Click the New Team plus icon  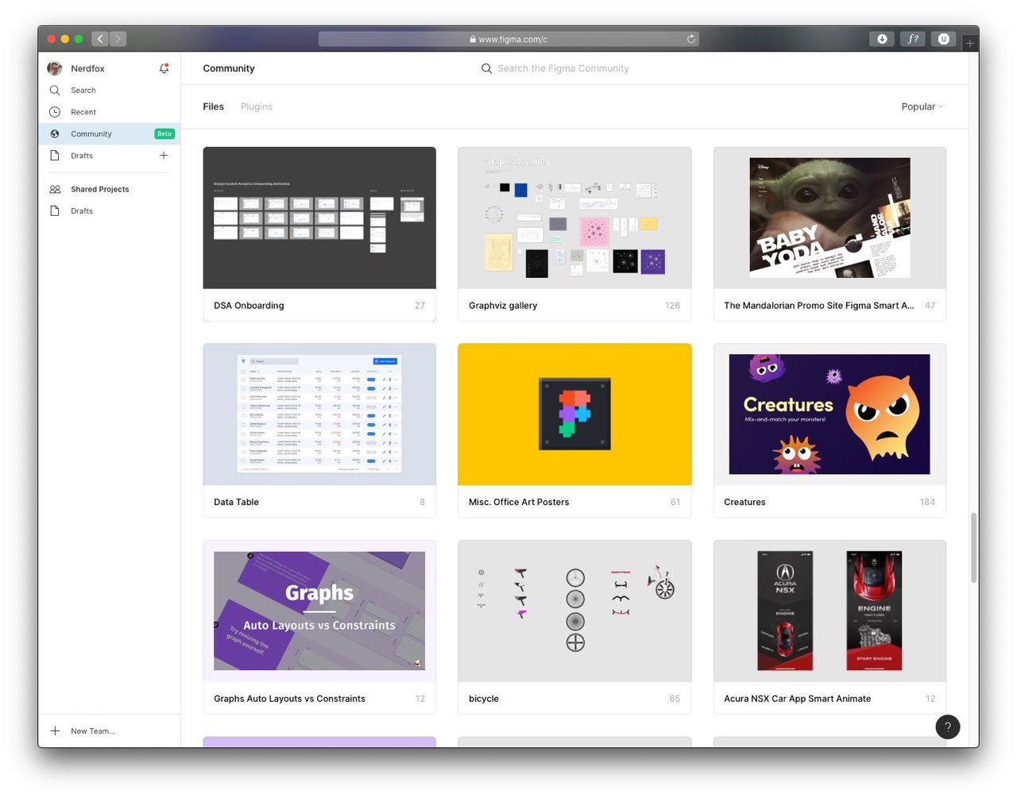[x=55, y=731]
